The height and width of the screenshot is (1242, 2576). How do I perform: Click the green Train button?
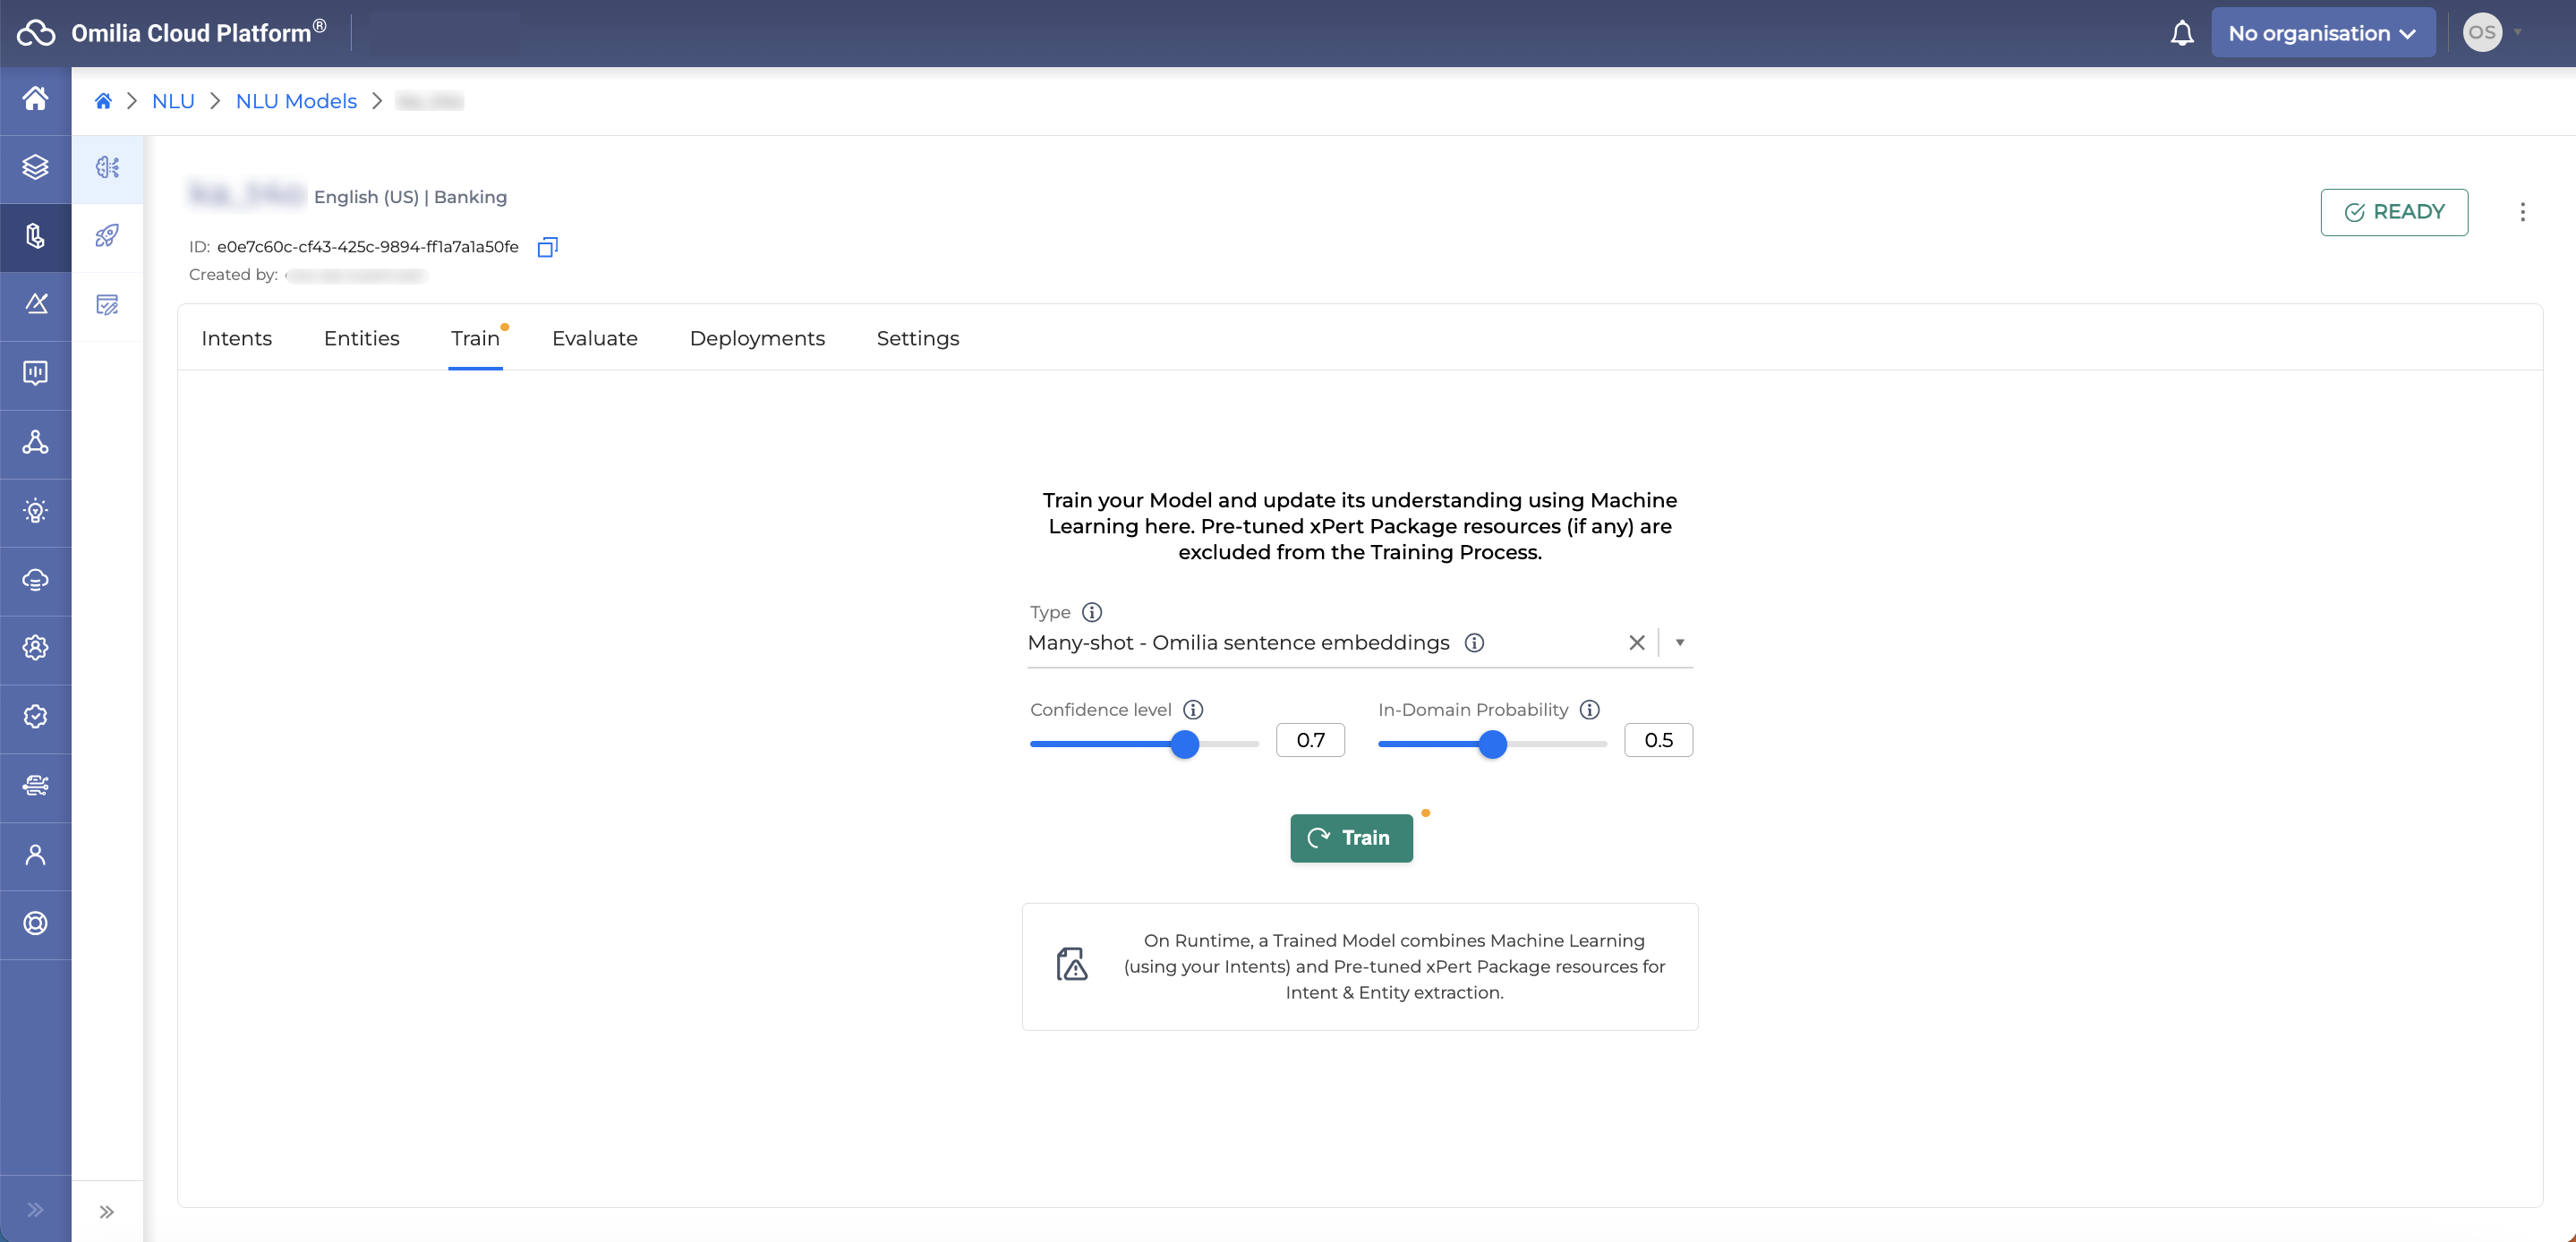1351,838
